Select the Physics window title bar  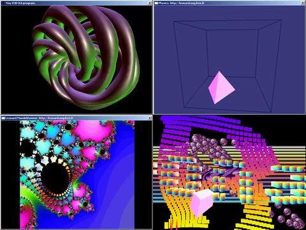click(229, 3)
